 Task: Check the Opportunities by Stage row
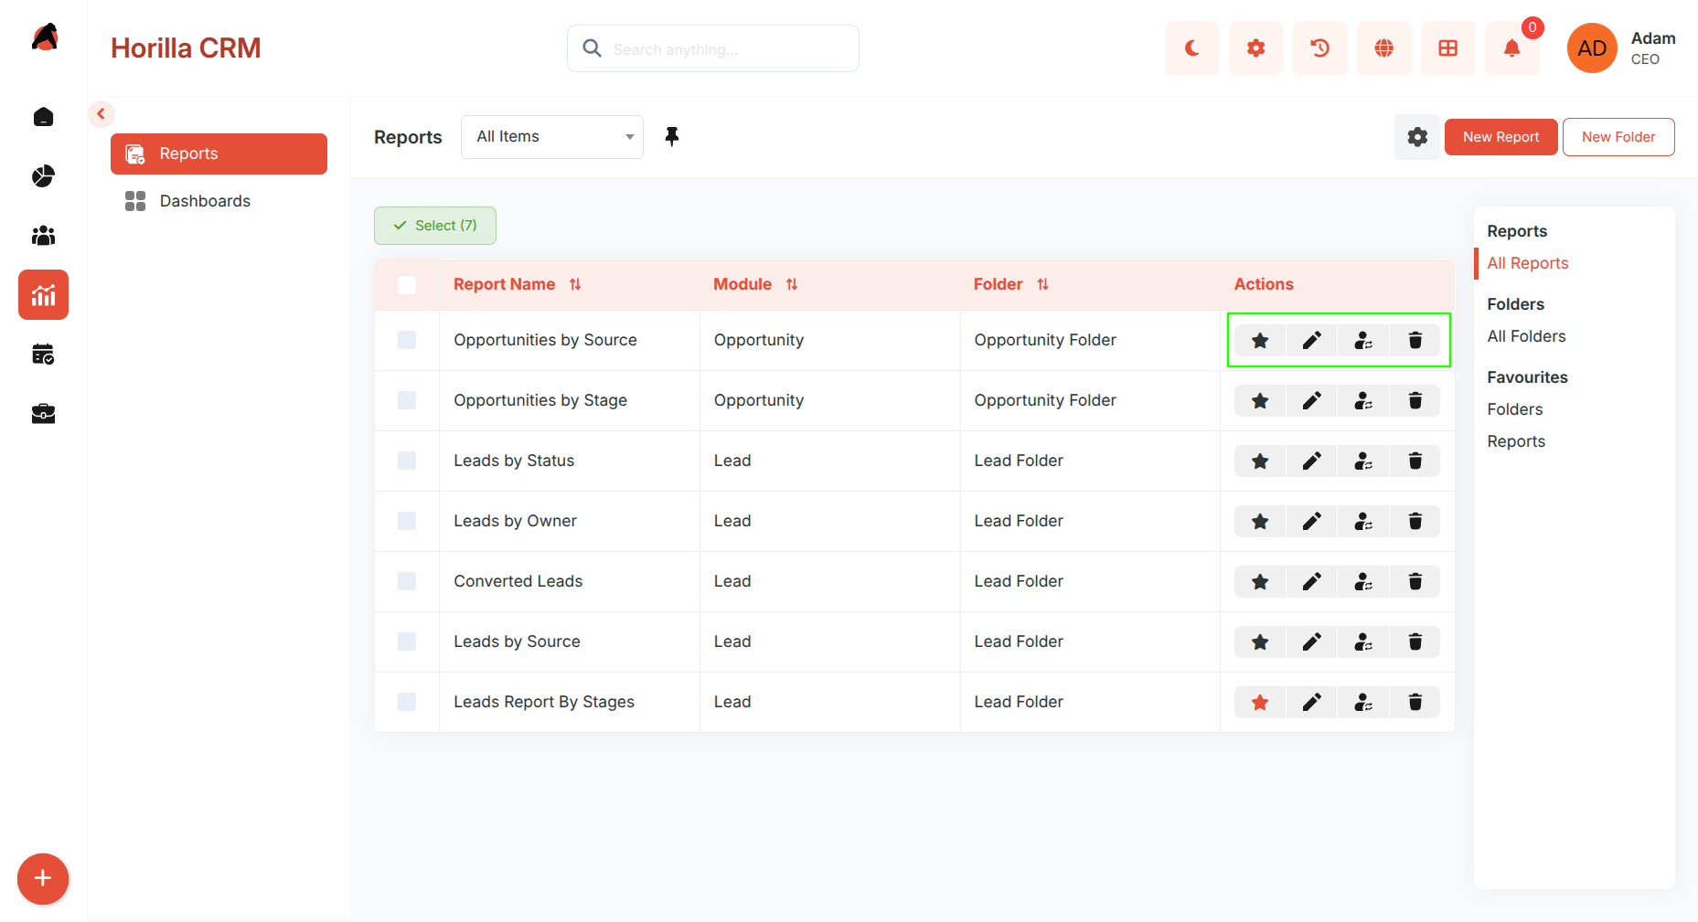[407, 400]
